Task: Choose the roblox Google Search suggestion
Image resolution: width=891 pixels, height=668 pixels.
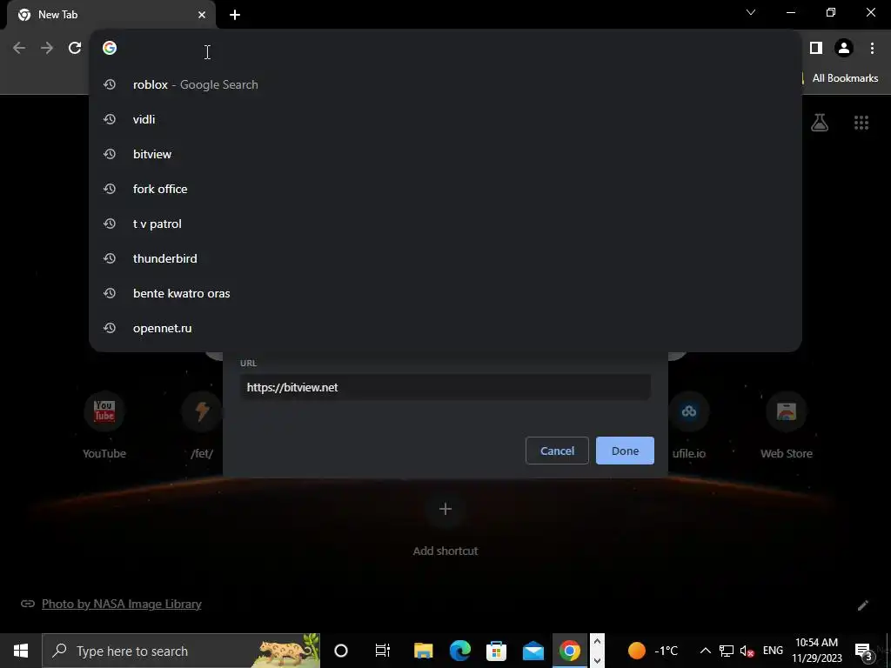Action: (445, 84)
